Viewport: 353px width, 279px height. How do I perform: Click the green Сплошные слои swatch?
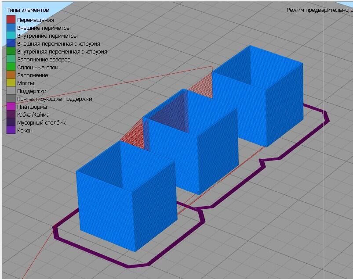11,67
